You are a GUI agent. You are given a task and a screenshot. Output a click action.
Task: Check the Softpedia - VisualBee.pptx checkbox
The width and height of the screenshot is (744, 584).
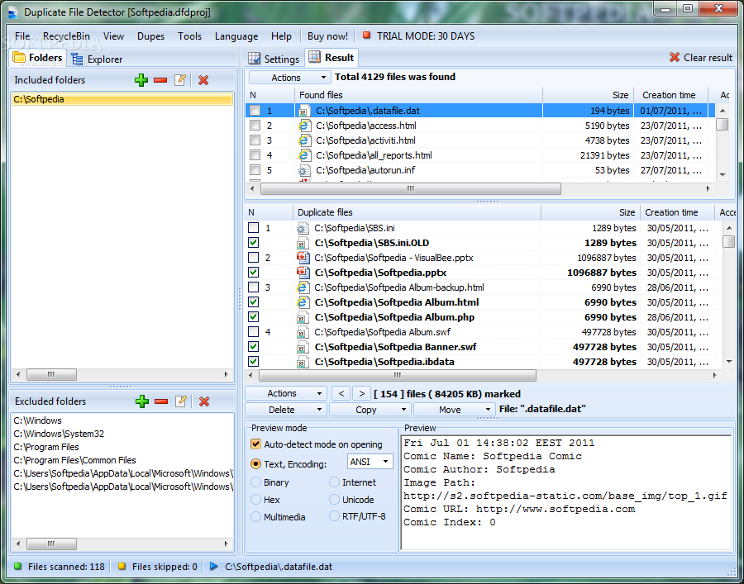[x=254, y=258]
